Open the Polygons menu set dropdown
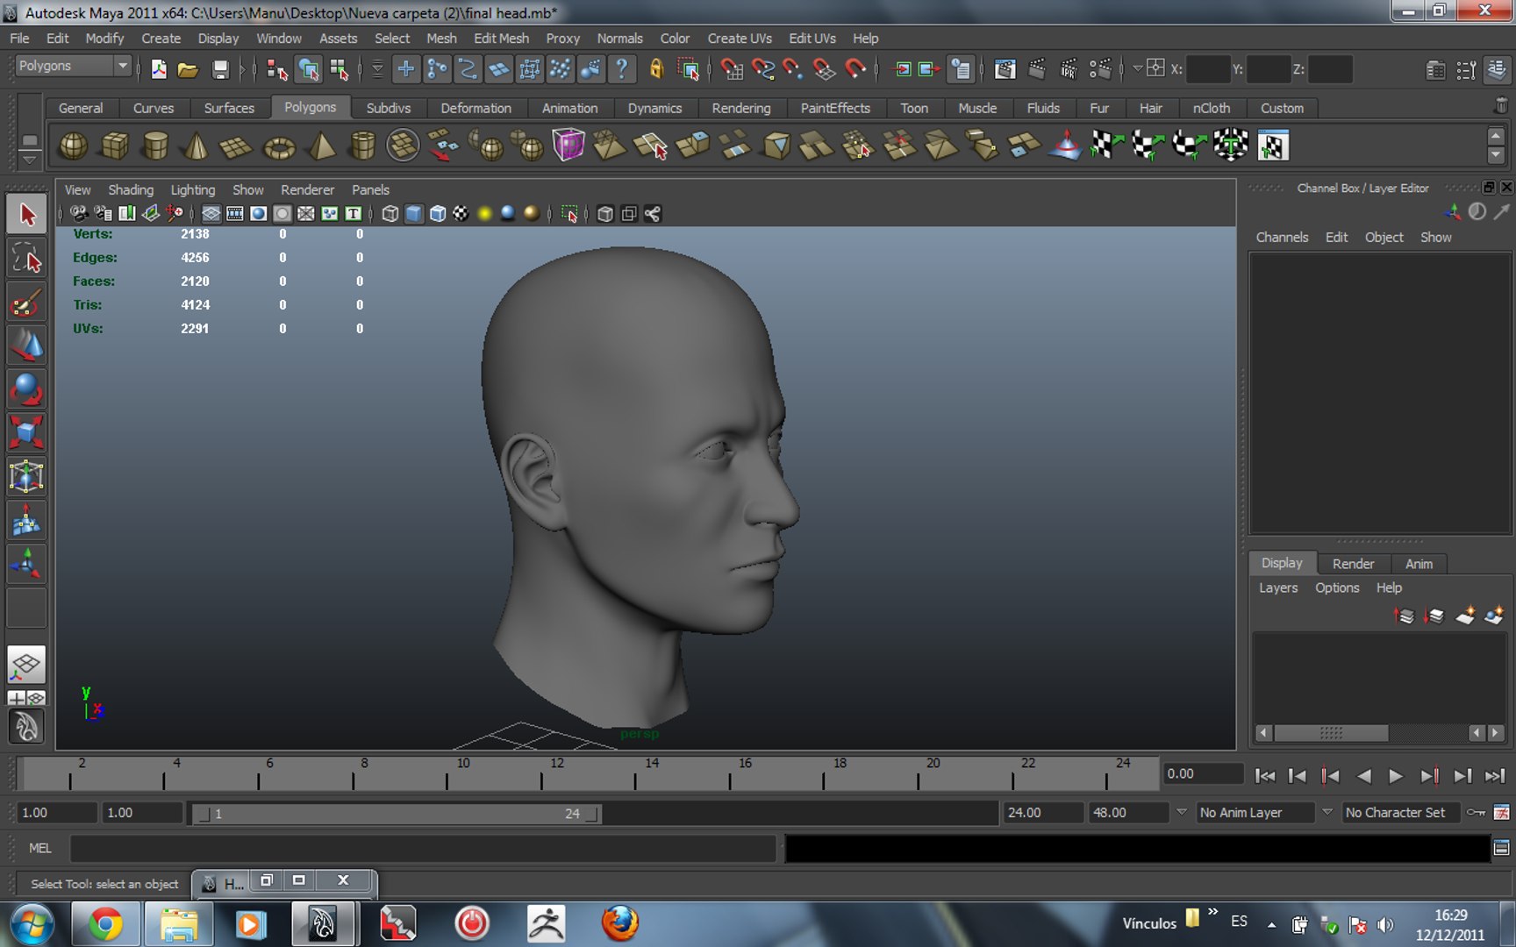The width and height of the screenshot is (1516, 947). (73, 66)
